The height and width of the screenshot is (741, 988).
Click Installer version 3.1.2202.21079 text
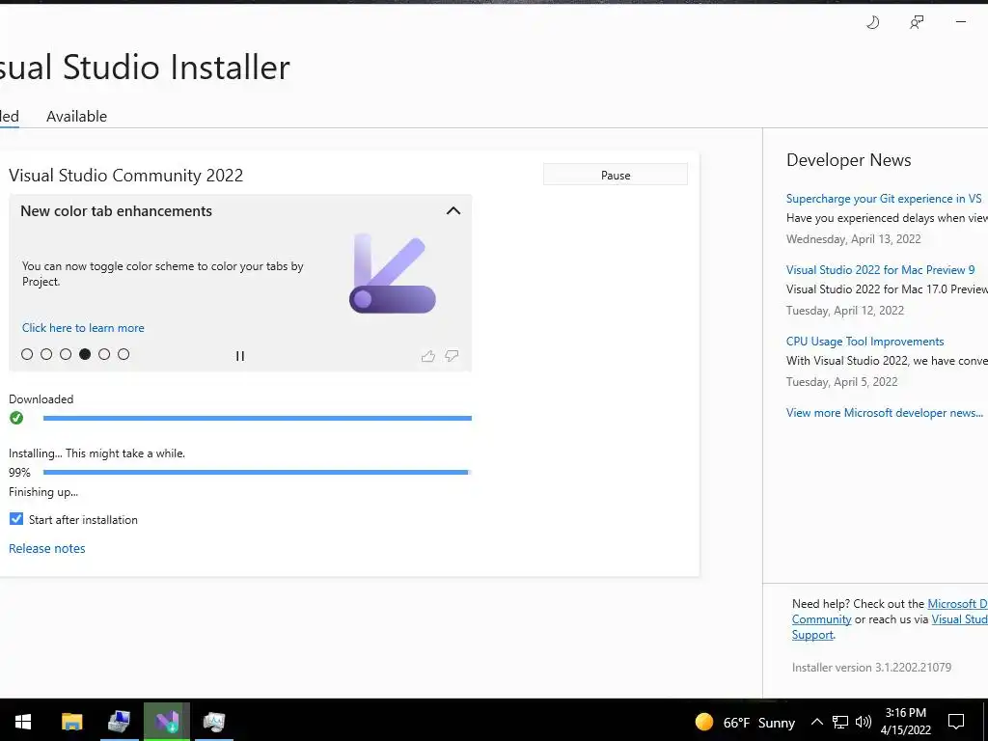(871, 668)
